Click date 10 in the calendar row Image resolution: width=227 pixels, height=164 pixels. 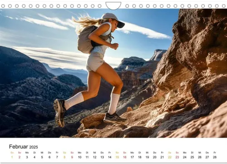pos(79,157)
